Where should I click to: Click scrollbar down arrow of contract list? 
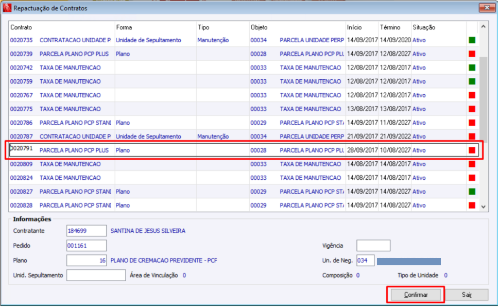[483, 207]
